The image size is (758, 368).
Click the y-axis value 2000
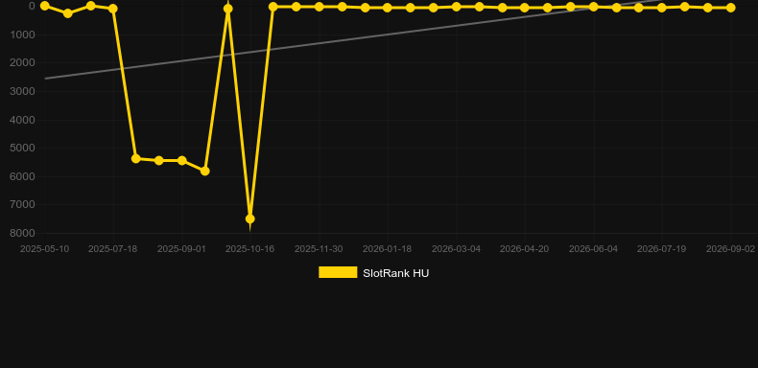pyautogui.click(x=22, y=63)
